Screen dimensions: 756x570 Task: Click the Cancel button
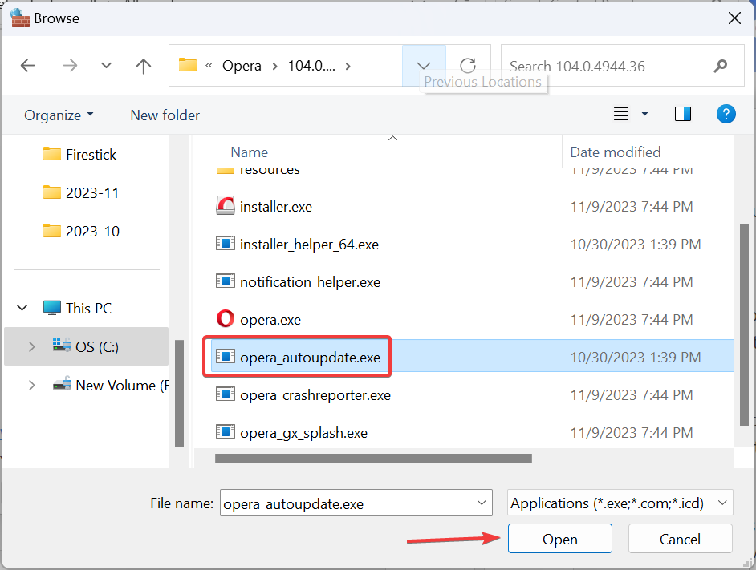pyautogui.click(x=680, y=539)
